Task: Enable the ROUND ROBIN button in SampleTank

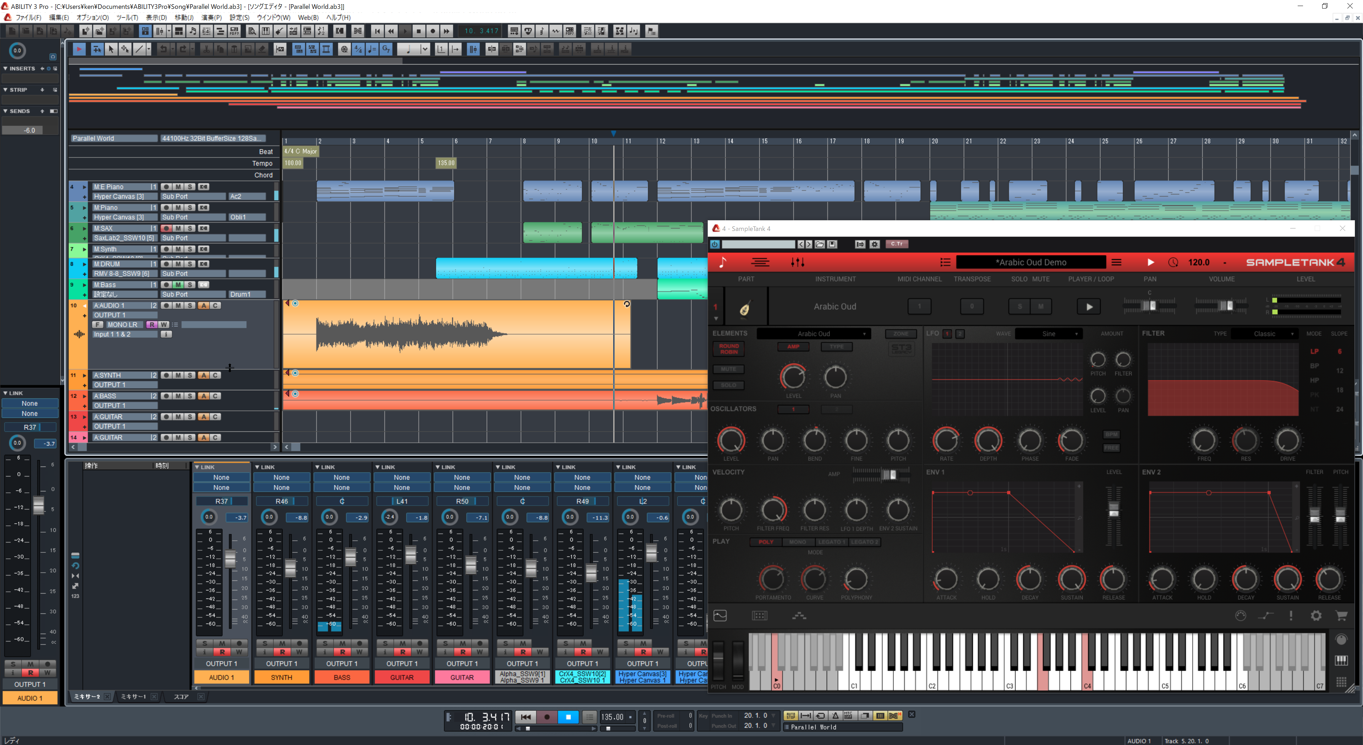Action: pos(729,349)
